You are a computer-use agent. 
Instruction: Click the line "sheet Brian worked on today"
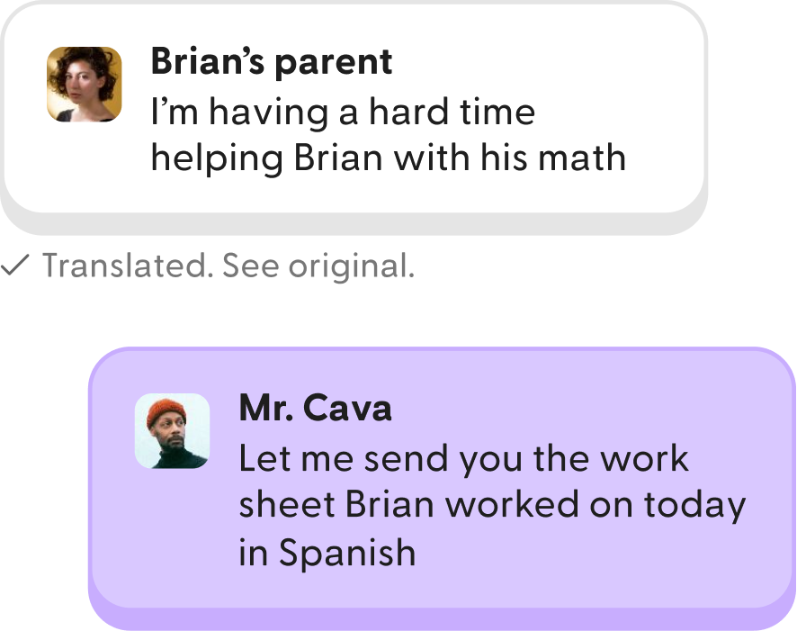point(491,504)
